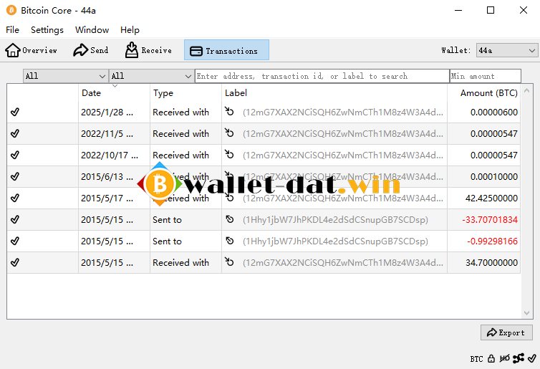This screenshot has height=369, width=540.
Task: Sort by Amount (BTC) column header
Action: [484, 93]
